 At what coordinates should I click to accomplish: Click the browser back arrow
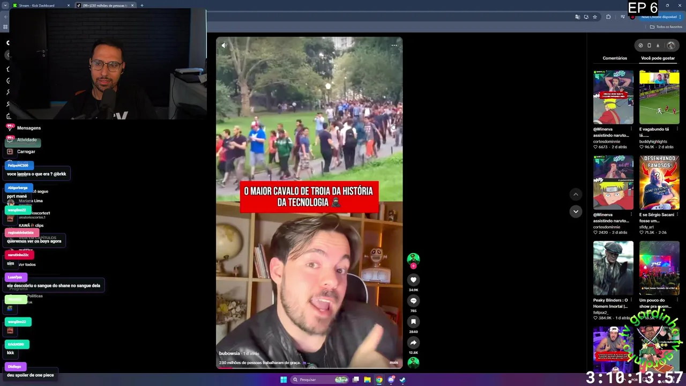coord(5,17)
